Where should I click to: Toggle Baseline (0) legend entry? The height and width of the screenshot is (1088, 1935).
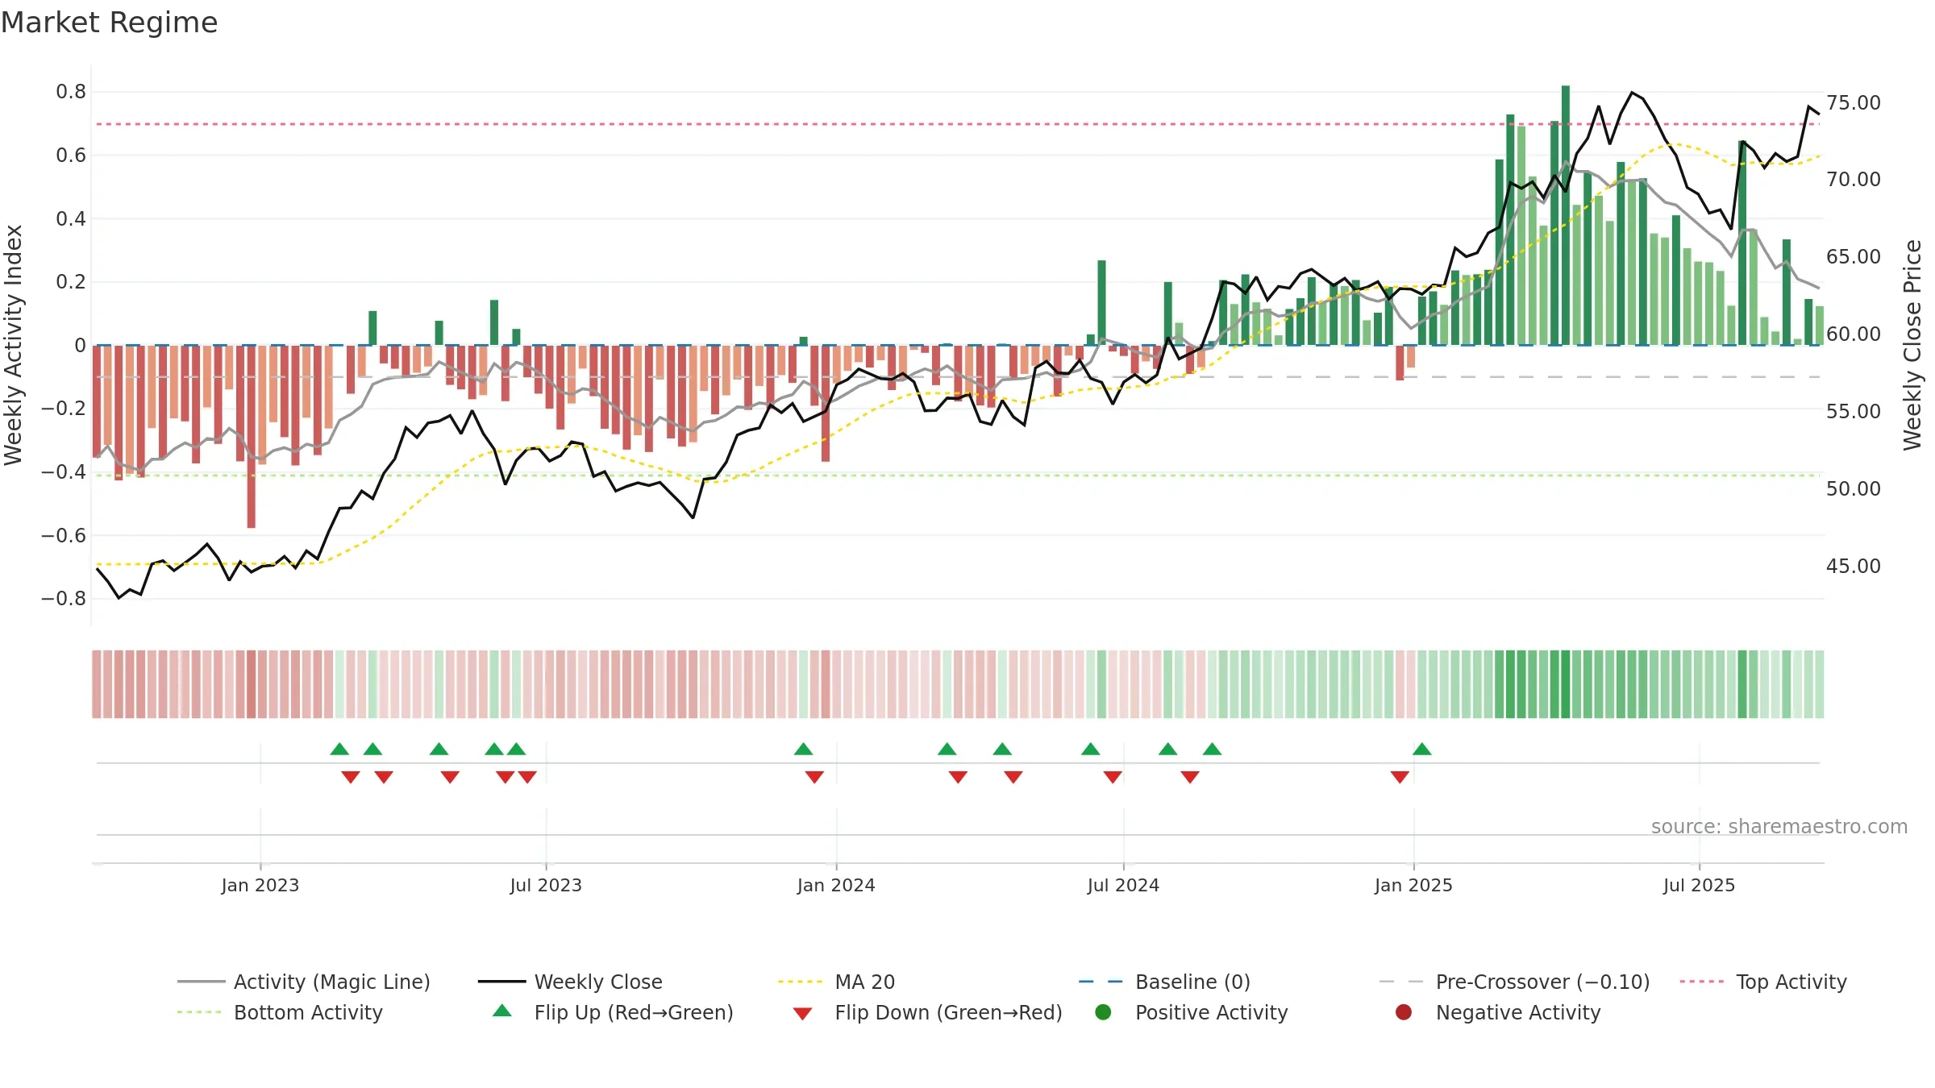coord(1164,982)
